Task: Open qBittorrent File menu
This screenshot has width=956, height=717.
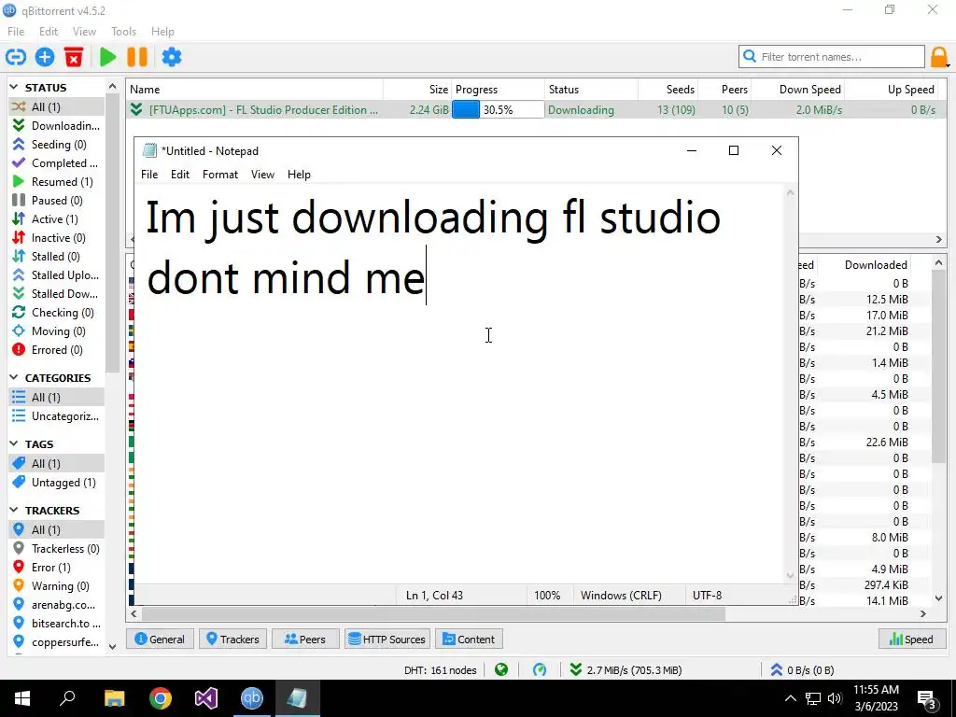Action: click(x=16, y=32)
